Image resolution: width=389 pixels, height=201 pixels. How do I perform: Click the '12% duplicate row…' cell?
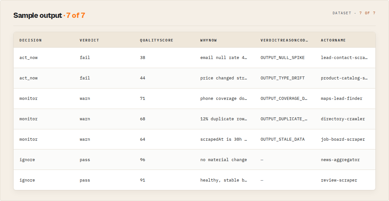224,119
